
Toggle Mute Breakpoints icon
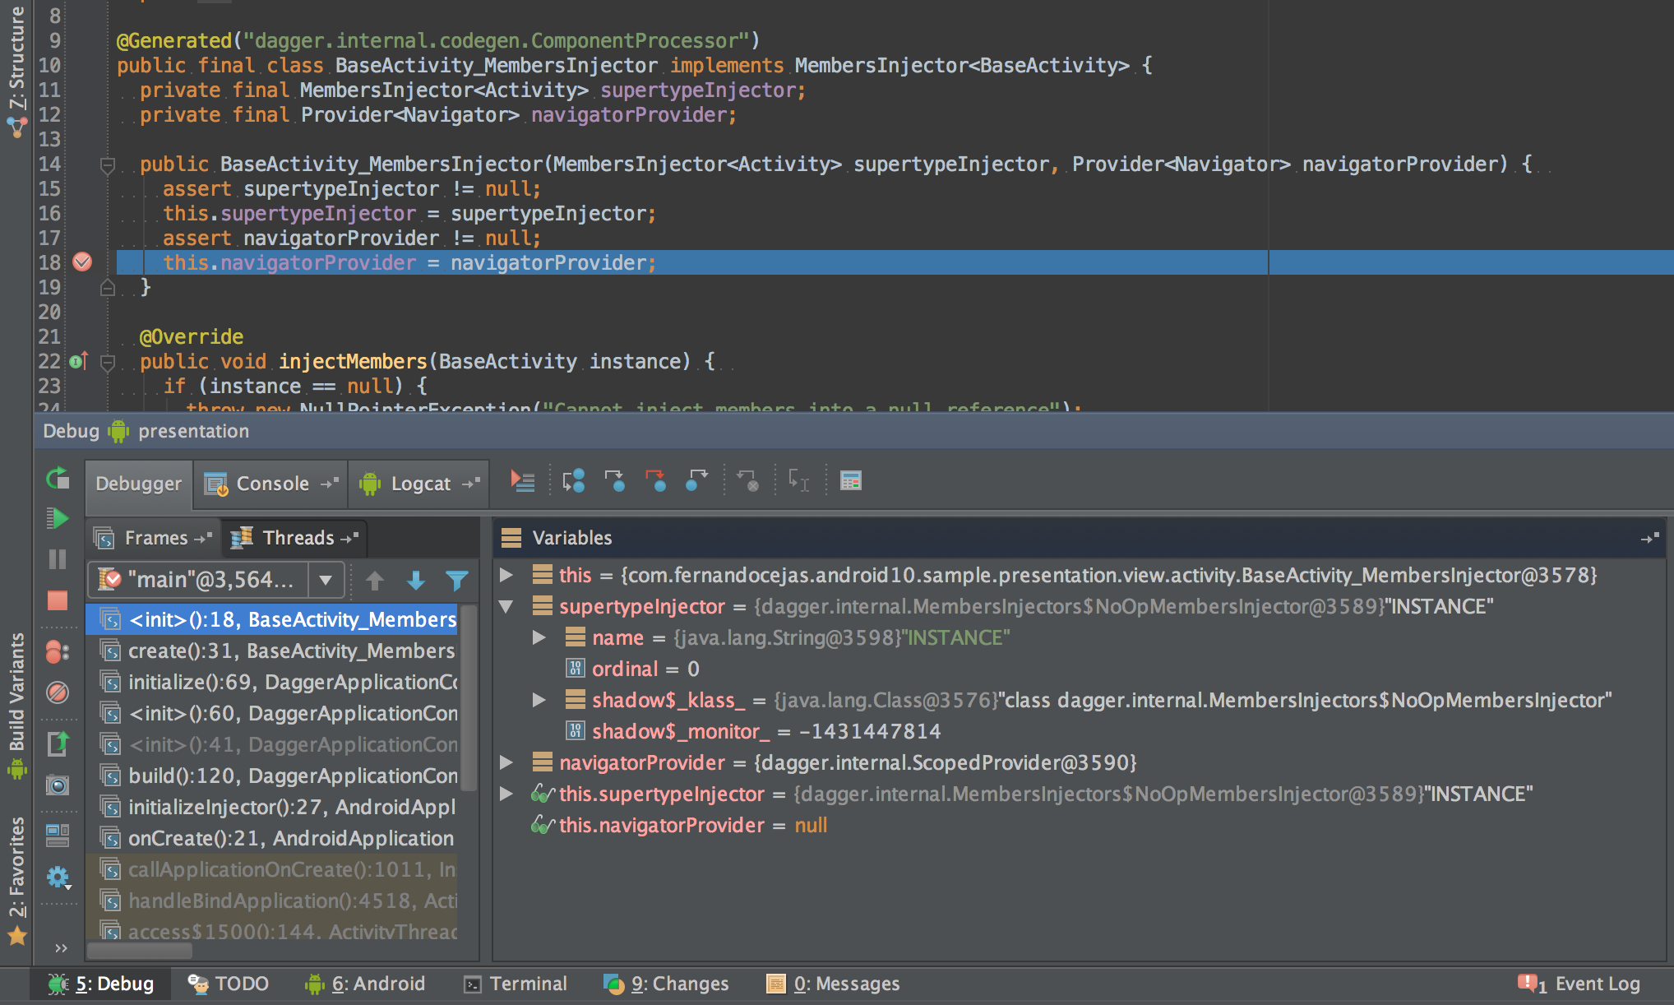click(x=58, y=692)
